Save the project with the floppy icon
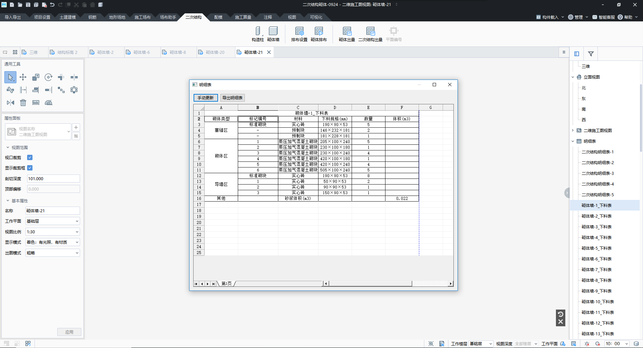643x348 pixels. pyautogui.click(x=28, y=5)
